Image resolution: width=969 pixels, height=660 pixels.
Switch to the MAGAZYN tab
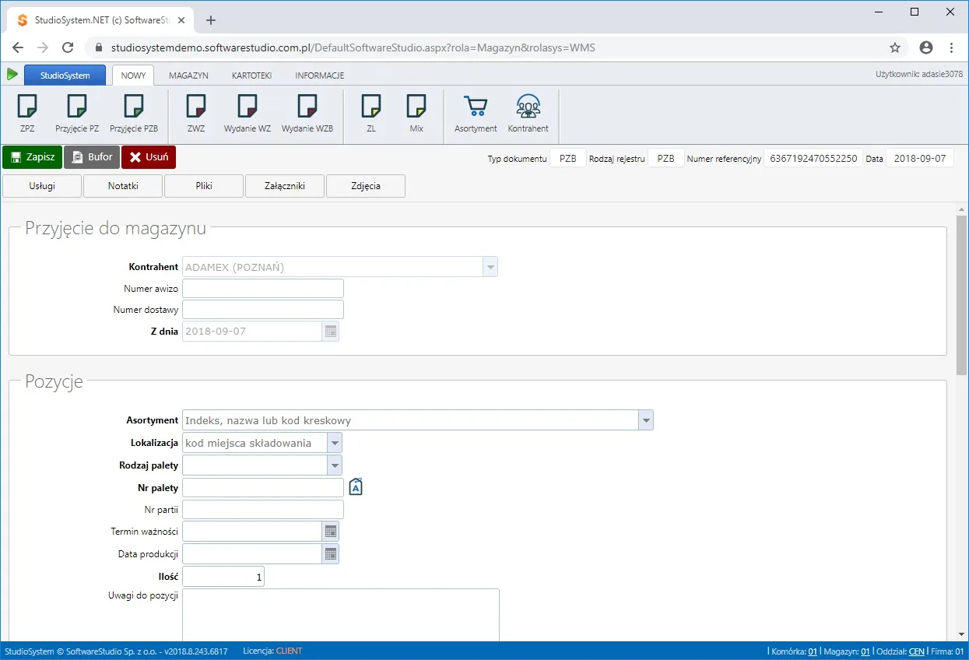(188, 75)
